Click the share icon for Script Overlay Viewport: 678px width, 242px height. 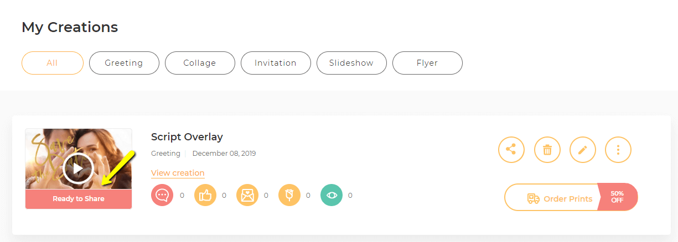511,150
